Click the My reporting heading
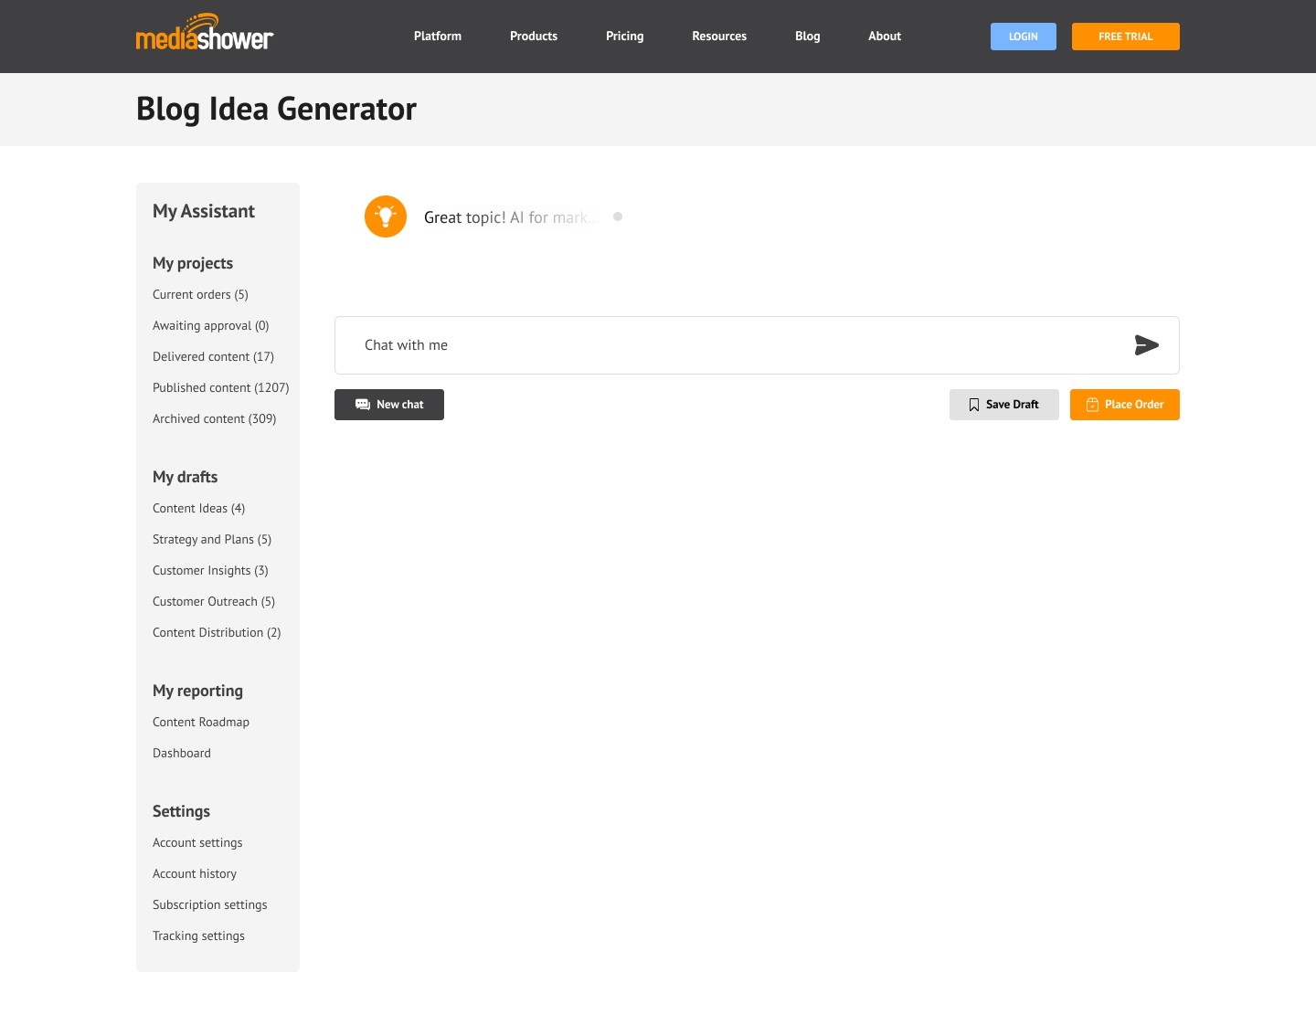The width and height of the screenshot is (1316, 1014). click(198, 691)
